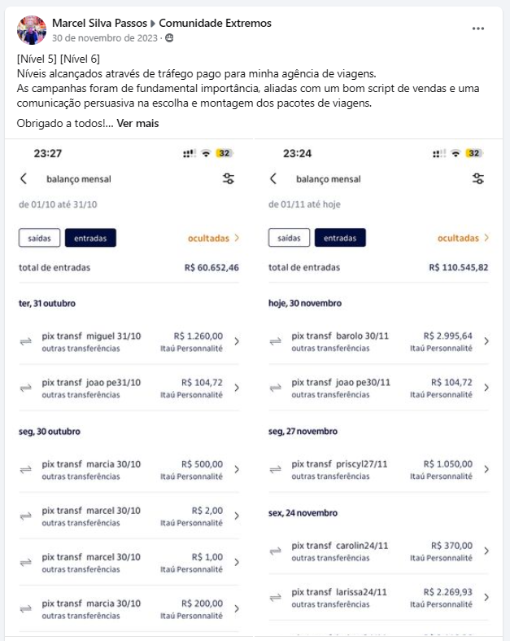
Task: Click the transfer arrows icon beside barolo 30/11
Action: (275, 341)
